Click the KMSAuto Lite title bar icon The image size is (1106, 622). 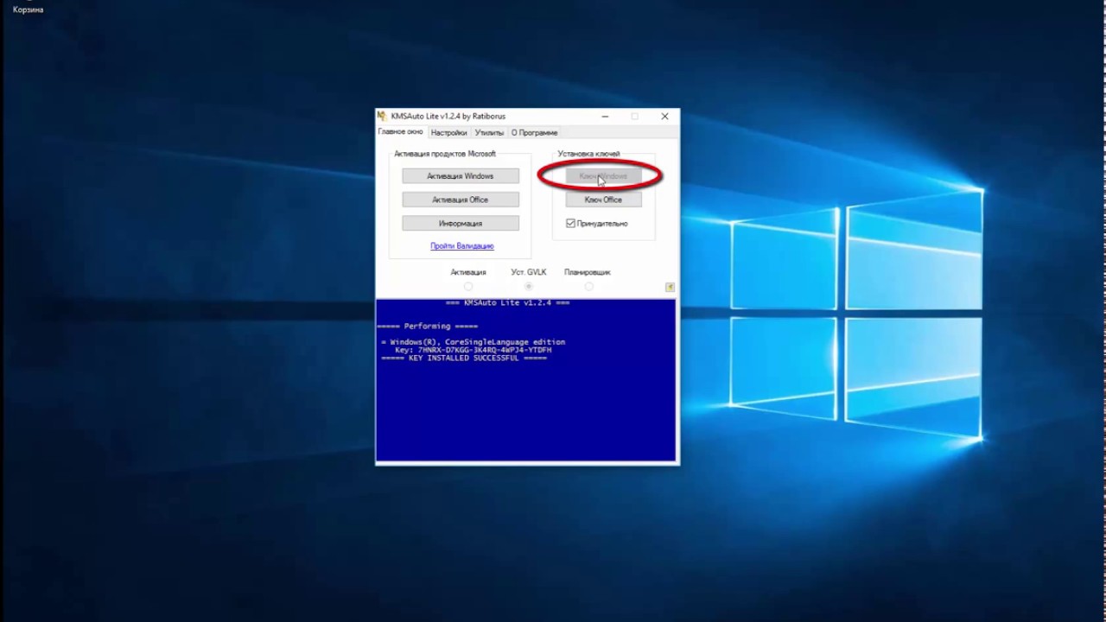click(x=382, y=116)
